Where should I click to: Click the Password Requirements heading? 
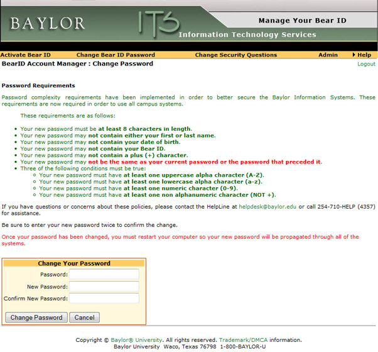[x=38, y=85]
